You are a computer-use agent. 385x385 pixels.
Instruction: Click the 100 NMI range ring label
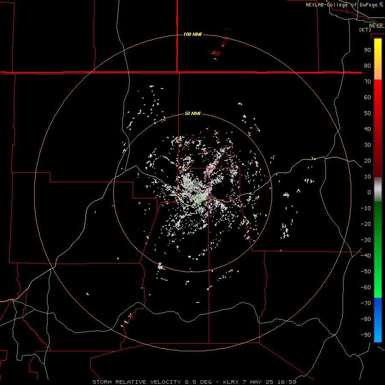tap(192, 34)
